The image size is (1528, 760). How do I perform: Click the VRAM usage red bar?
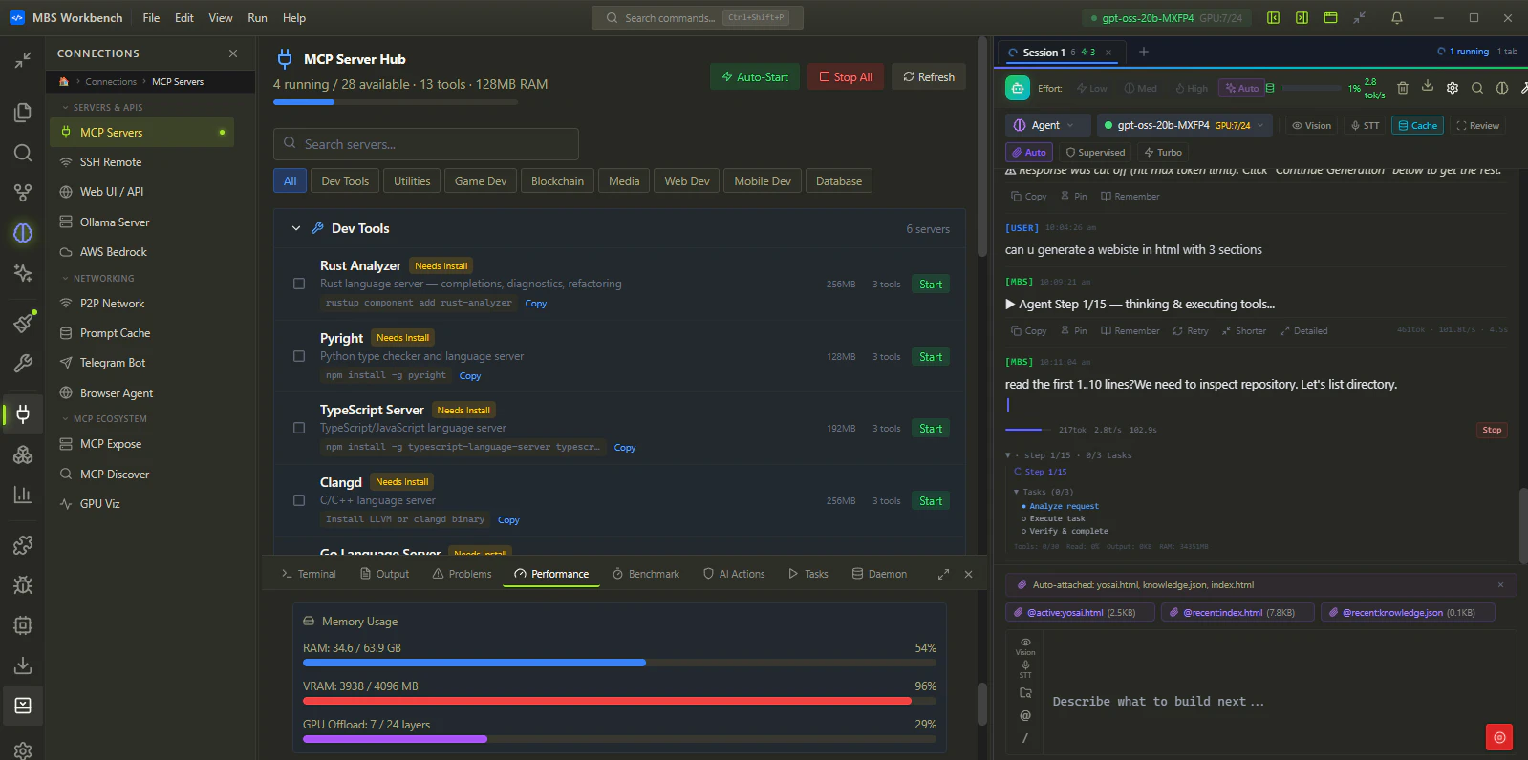[x=619, y=701]
